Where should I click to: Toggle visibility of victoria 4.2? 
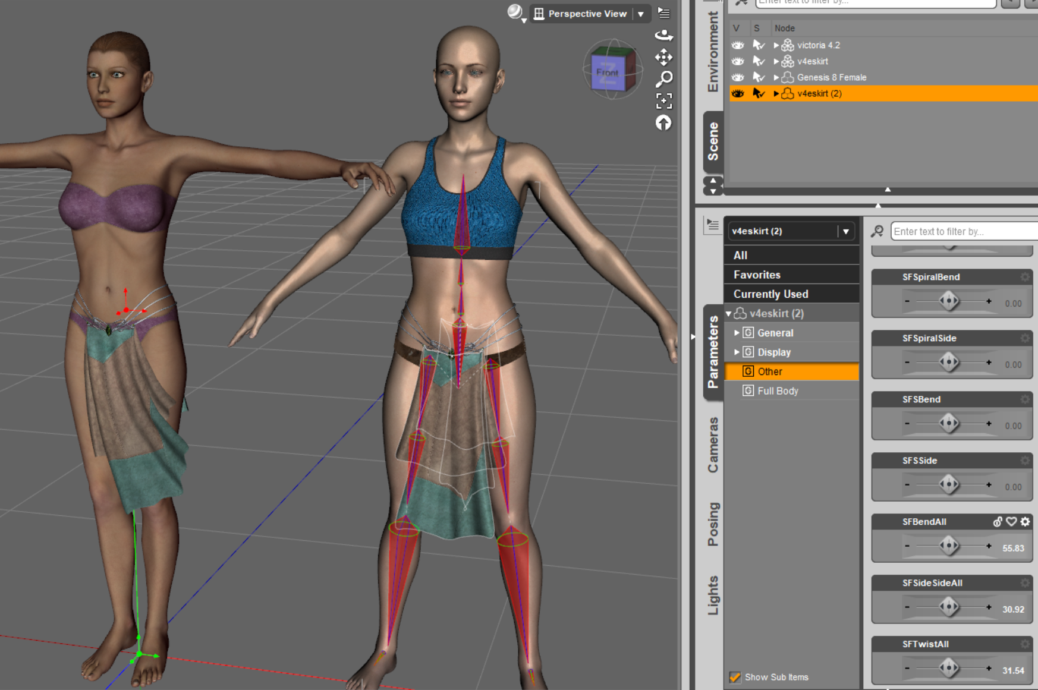tap(737, 45)
